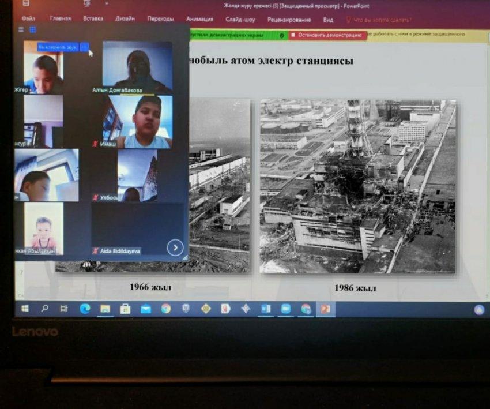Open the Вставка ribbon tab
The width and height of the screenshot is (490, 409).
(x=93, y=19)
